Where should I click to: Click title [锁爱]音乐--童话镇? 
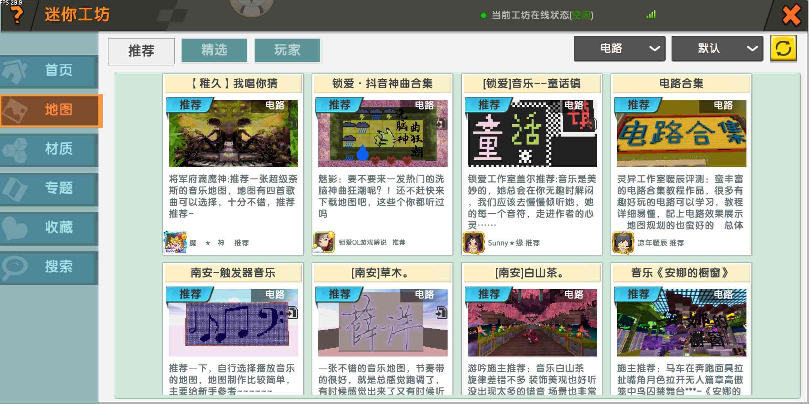(532, 83)
